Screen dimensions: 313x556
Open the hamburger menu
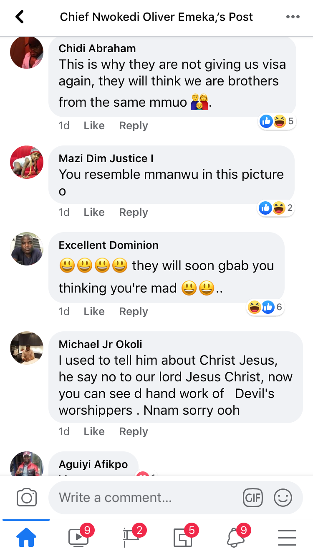[x=287, y=538]
